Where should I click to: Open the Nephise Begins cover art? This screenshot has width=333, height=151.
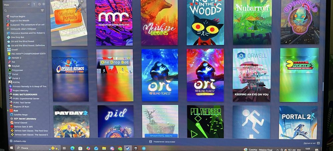pos(159,23)
